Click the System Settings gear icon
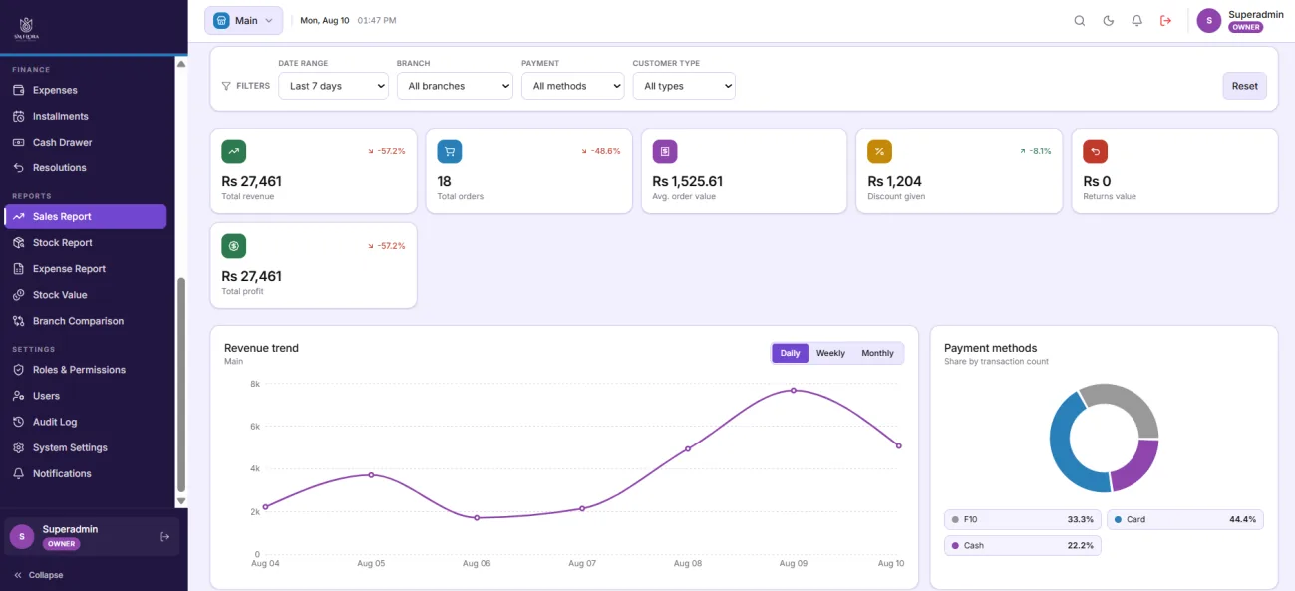This screenshot has height=591, width=1295. [18, 447]
